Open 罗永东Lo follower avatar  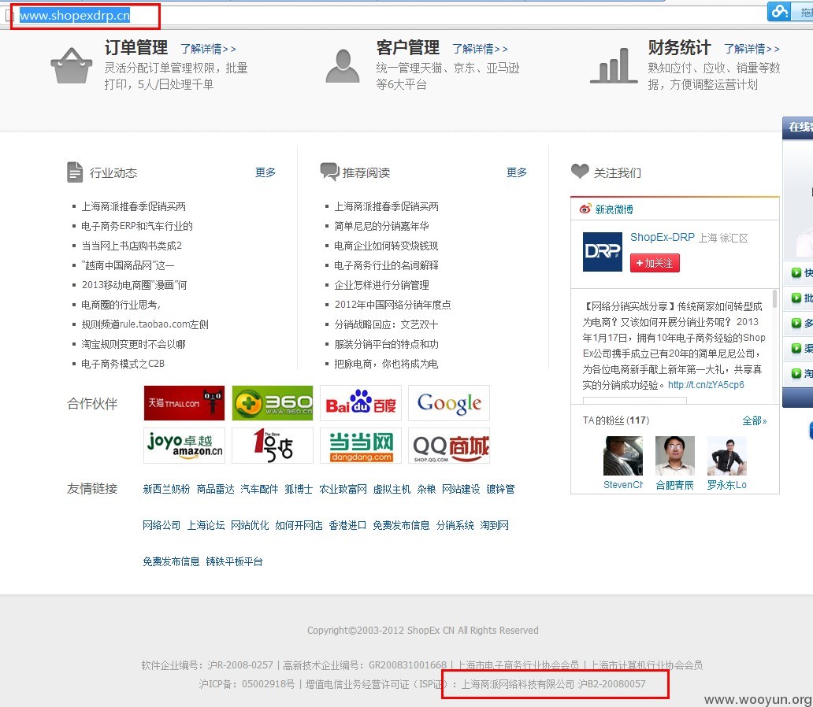(x=726, y=456)
